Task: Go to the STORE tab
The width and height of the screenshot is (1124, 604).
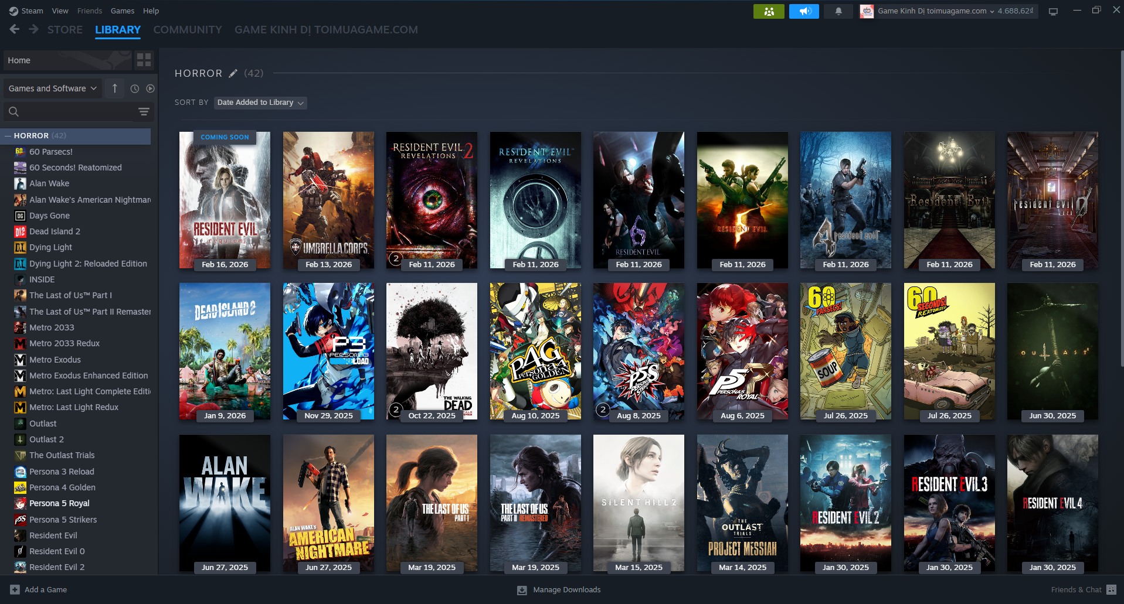Action: pos(64,29)
